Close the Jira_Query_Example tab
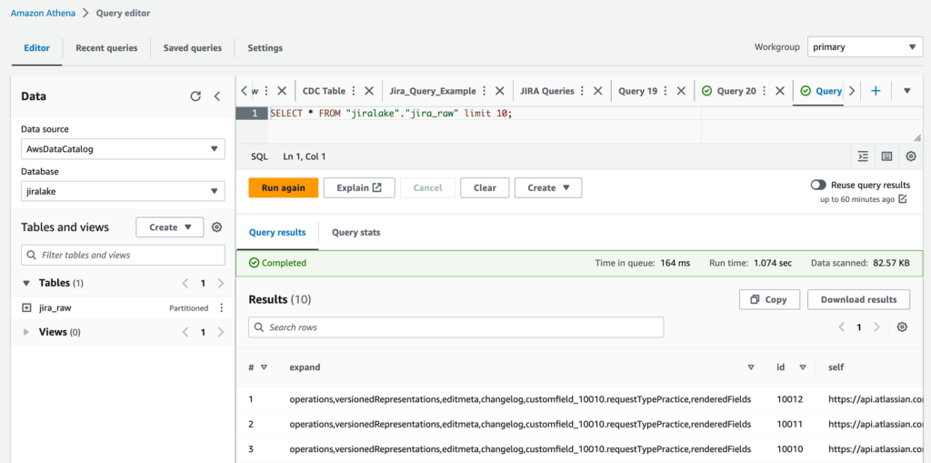 pyautogui.click(x=500, y=91)
